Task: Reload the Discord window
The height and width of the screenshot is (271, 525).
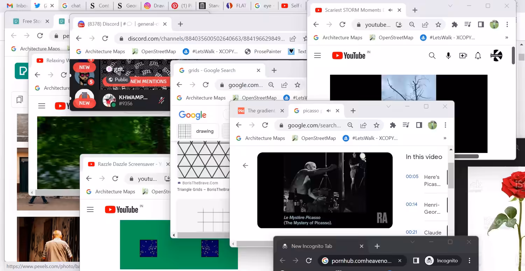Action: point(105,38)
